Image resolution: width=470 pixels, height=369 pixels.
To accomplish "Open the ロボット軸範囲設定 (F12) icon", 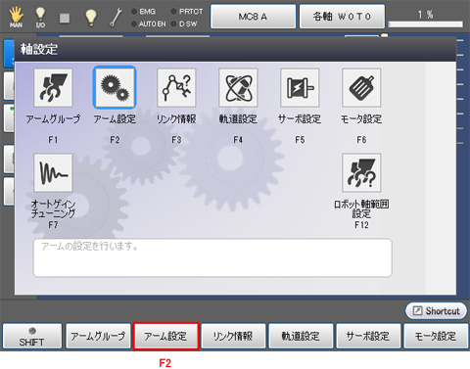I will (x=361, y=173).
